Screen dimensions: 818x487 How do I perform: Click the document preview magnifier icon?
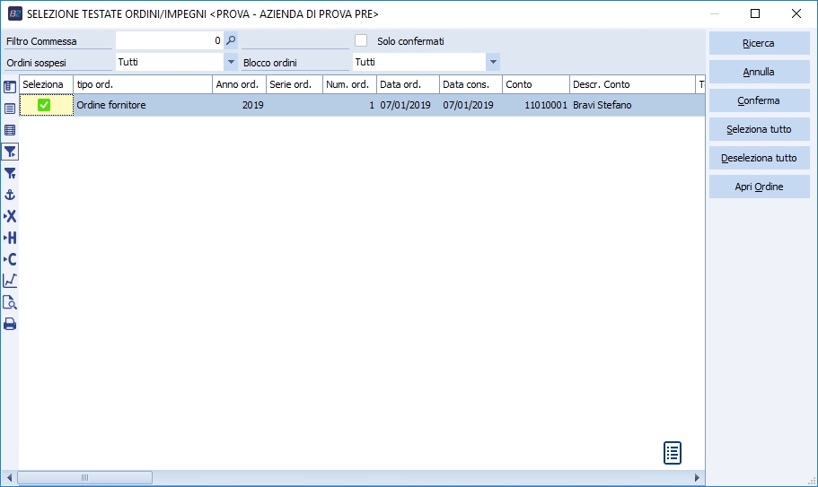pyautogui.click(x=10, y=302)
